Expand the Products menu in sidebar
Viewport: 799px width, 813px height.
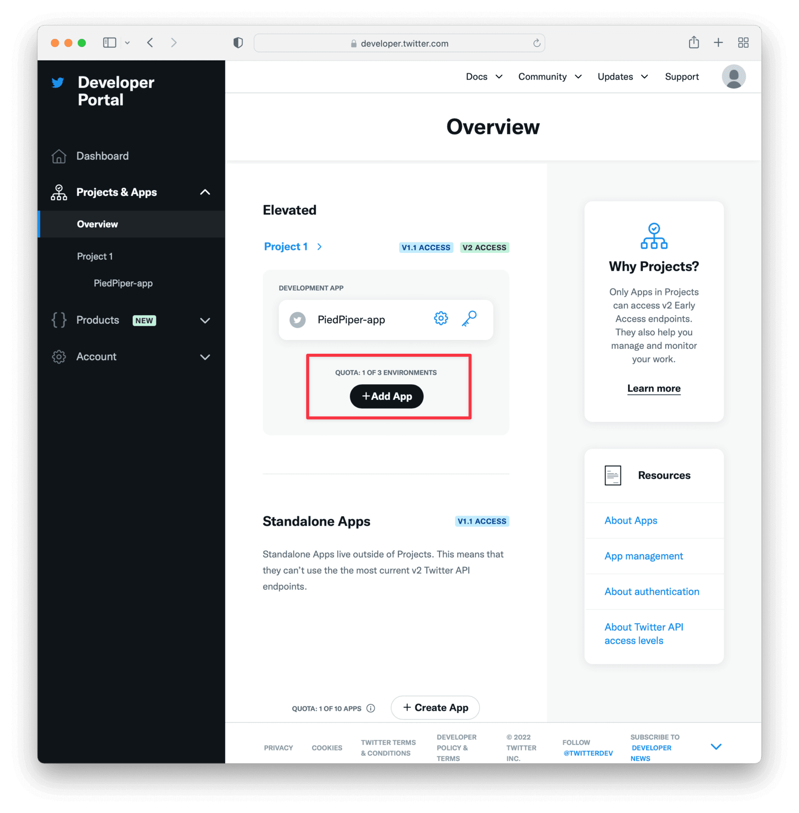click(205, 320)
